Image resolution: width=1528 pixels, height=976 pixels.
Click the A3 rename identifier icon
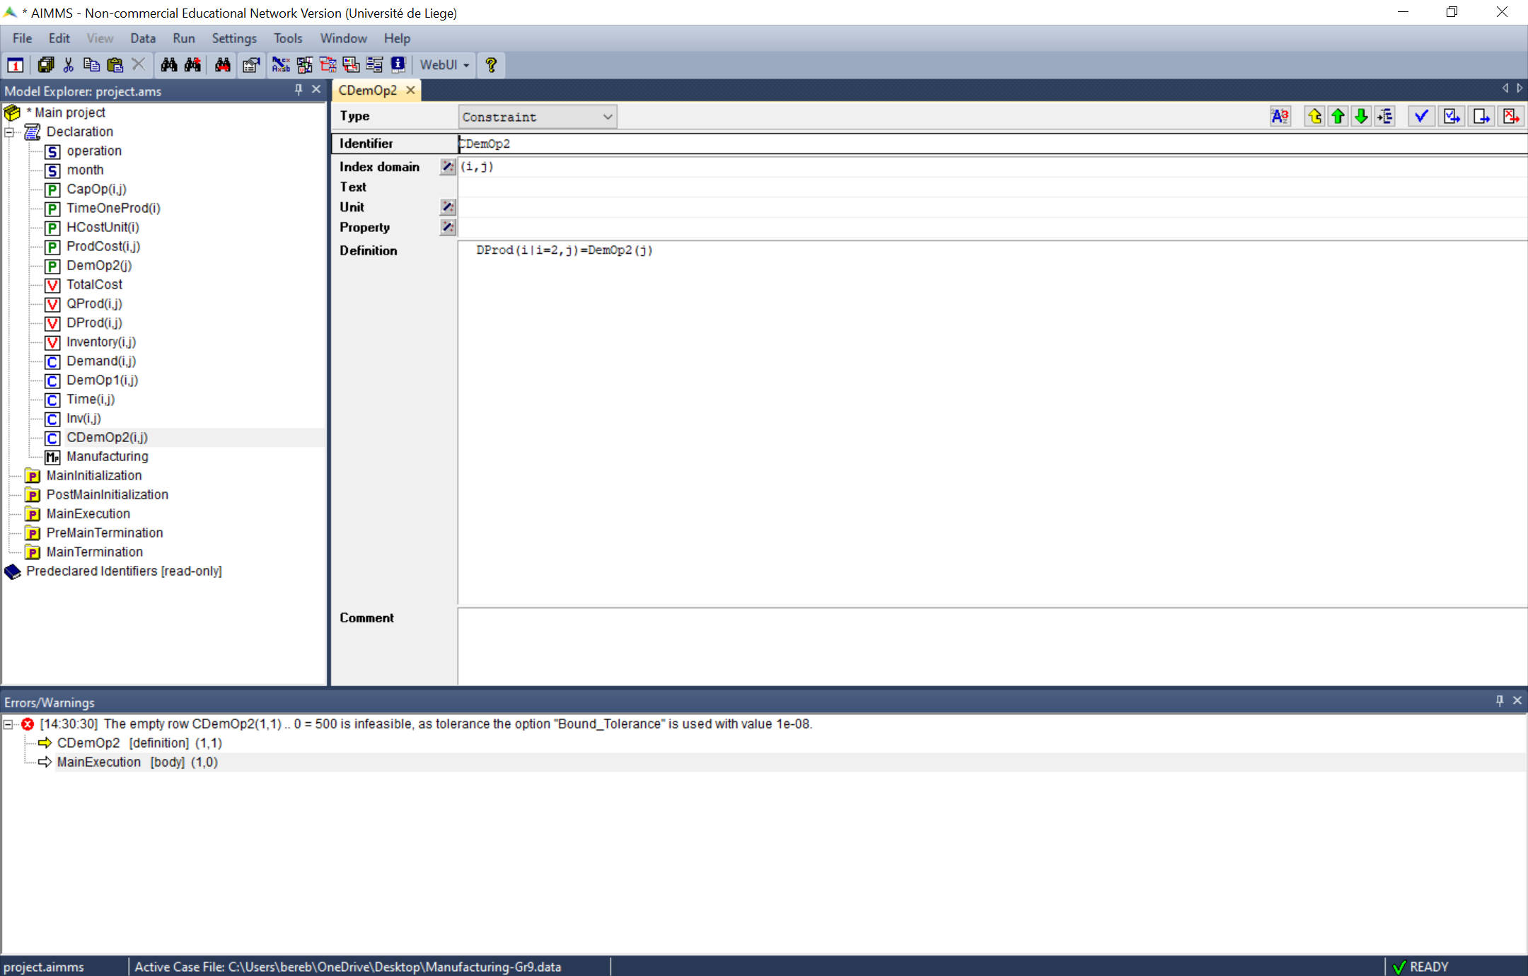coord(1280,116)
